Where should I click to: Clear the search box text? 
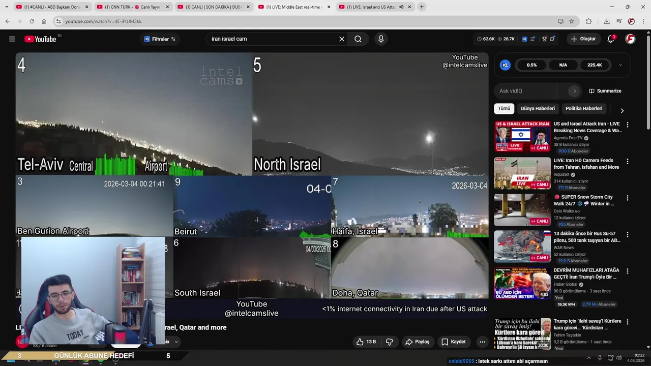coord(342,39)
